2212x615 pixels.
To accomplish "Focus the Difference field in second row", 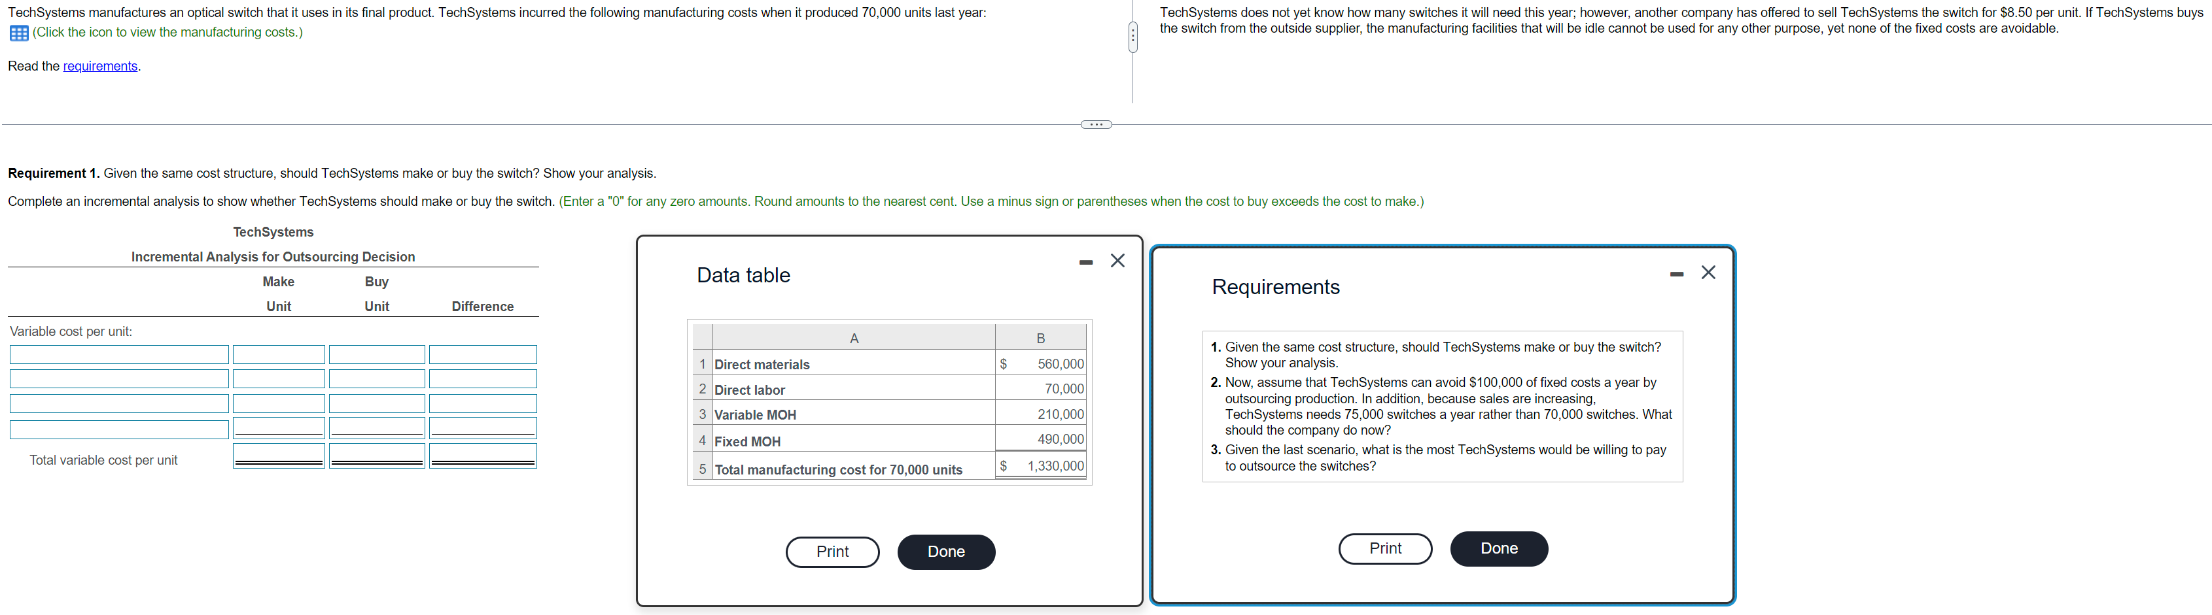I will pos(483,378).
